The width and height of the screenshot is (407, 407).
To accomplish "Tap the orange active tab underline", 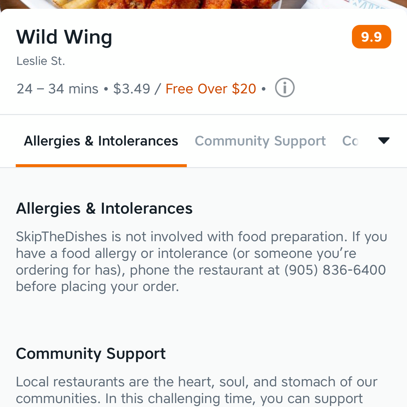I will coord(101,165).
